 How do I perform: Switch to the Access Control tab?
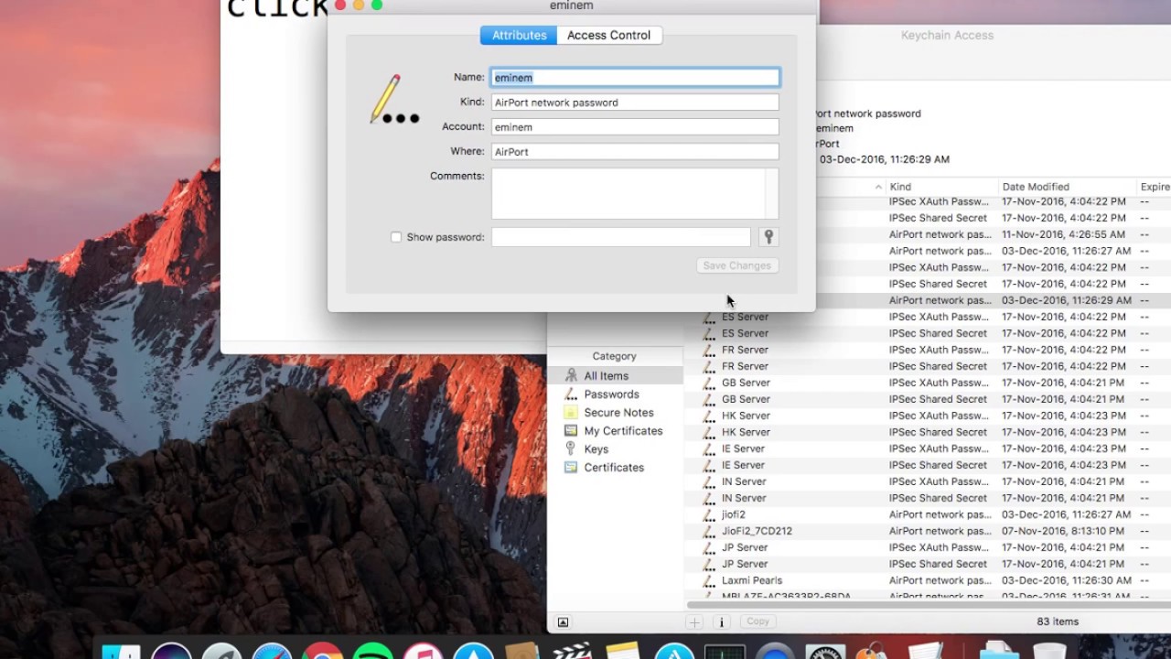608,35
